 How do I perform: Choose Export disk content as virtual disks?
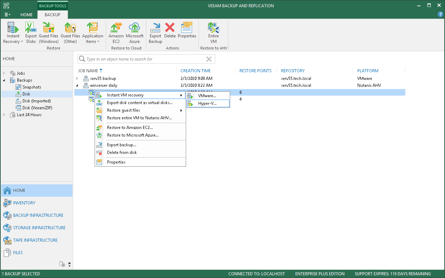[x=140, y=103]
